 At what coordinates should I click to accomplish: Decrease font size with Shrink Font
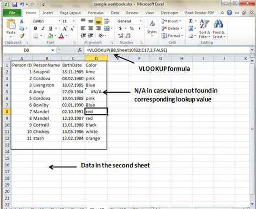72,28
